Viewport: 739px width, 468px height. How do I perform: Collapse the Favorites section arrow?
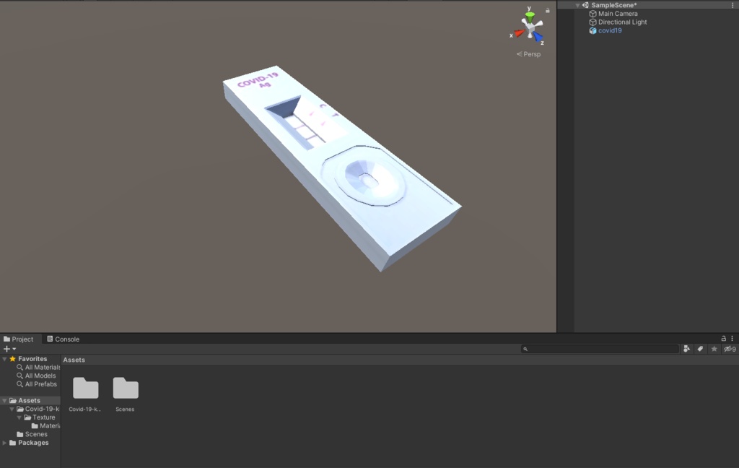click(5, 359)
